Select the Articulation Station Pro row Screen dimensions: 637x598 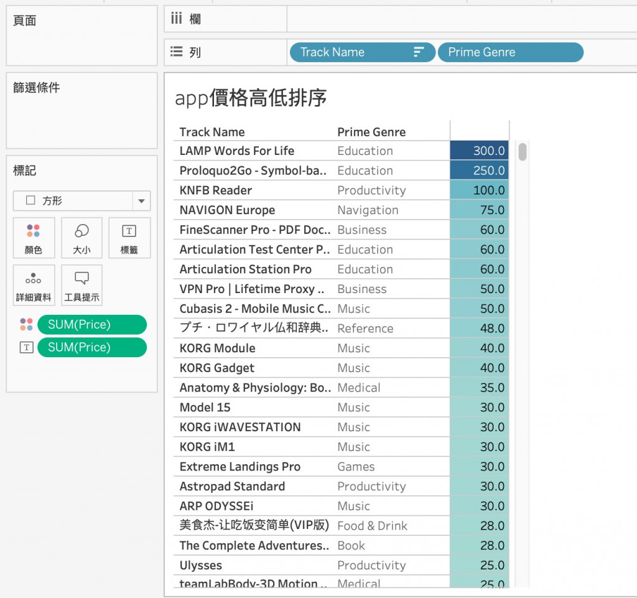click(246, 269)
